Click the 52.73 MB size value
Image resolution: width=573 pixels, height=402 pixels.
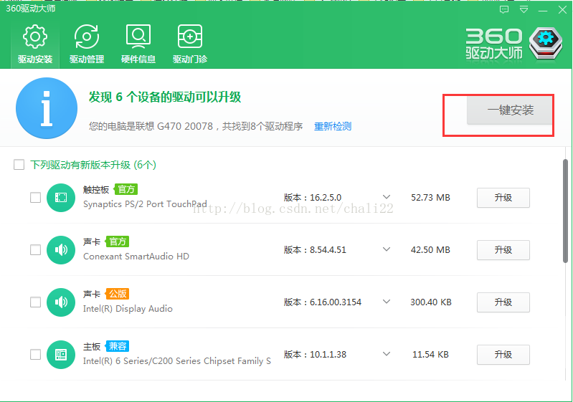pyautogui.click(x=430, y=198)
